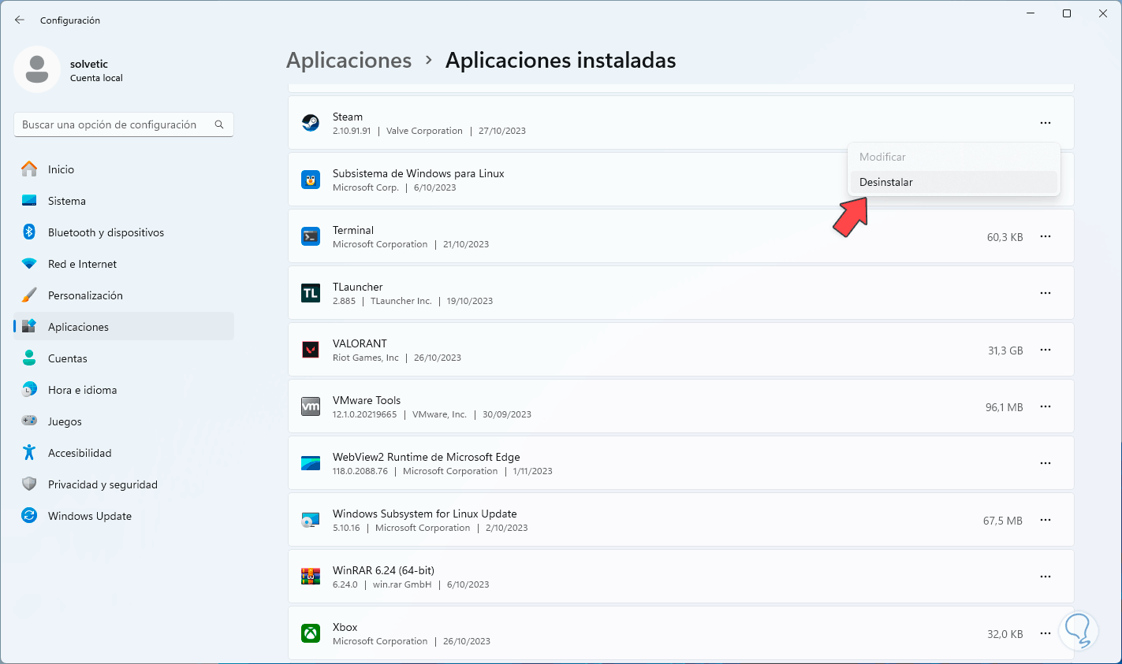Open the three-dot menu for Steam

1046,123
